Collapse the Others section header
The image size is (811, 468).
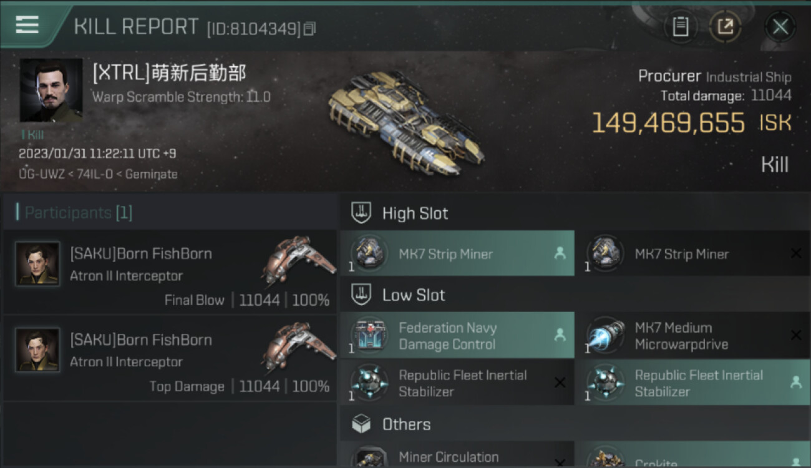click(575, 424)
